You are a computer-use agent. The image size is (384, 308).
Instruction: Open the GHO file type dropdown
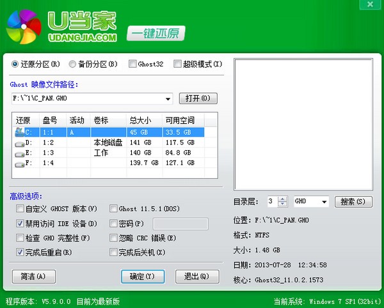pyautogui.click(x=324, y=202)
